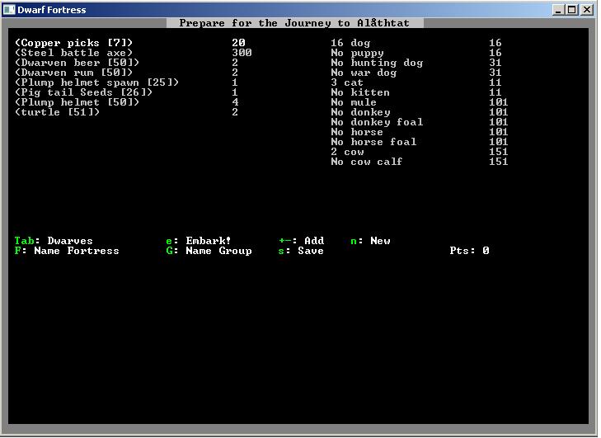Select the 3 cat entry

tap(347, 82)
